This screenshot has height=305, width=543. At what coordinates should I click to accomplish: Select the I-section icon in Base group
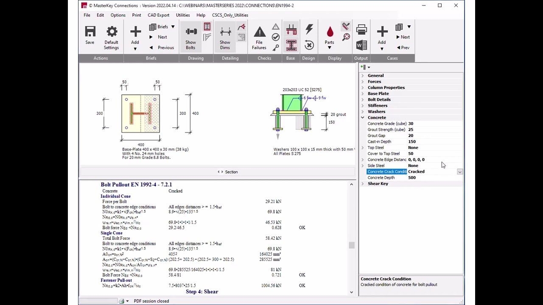click(x=291, y=45)
